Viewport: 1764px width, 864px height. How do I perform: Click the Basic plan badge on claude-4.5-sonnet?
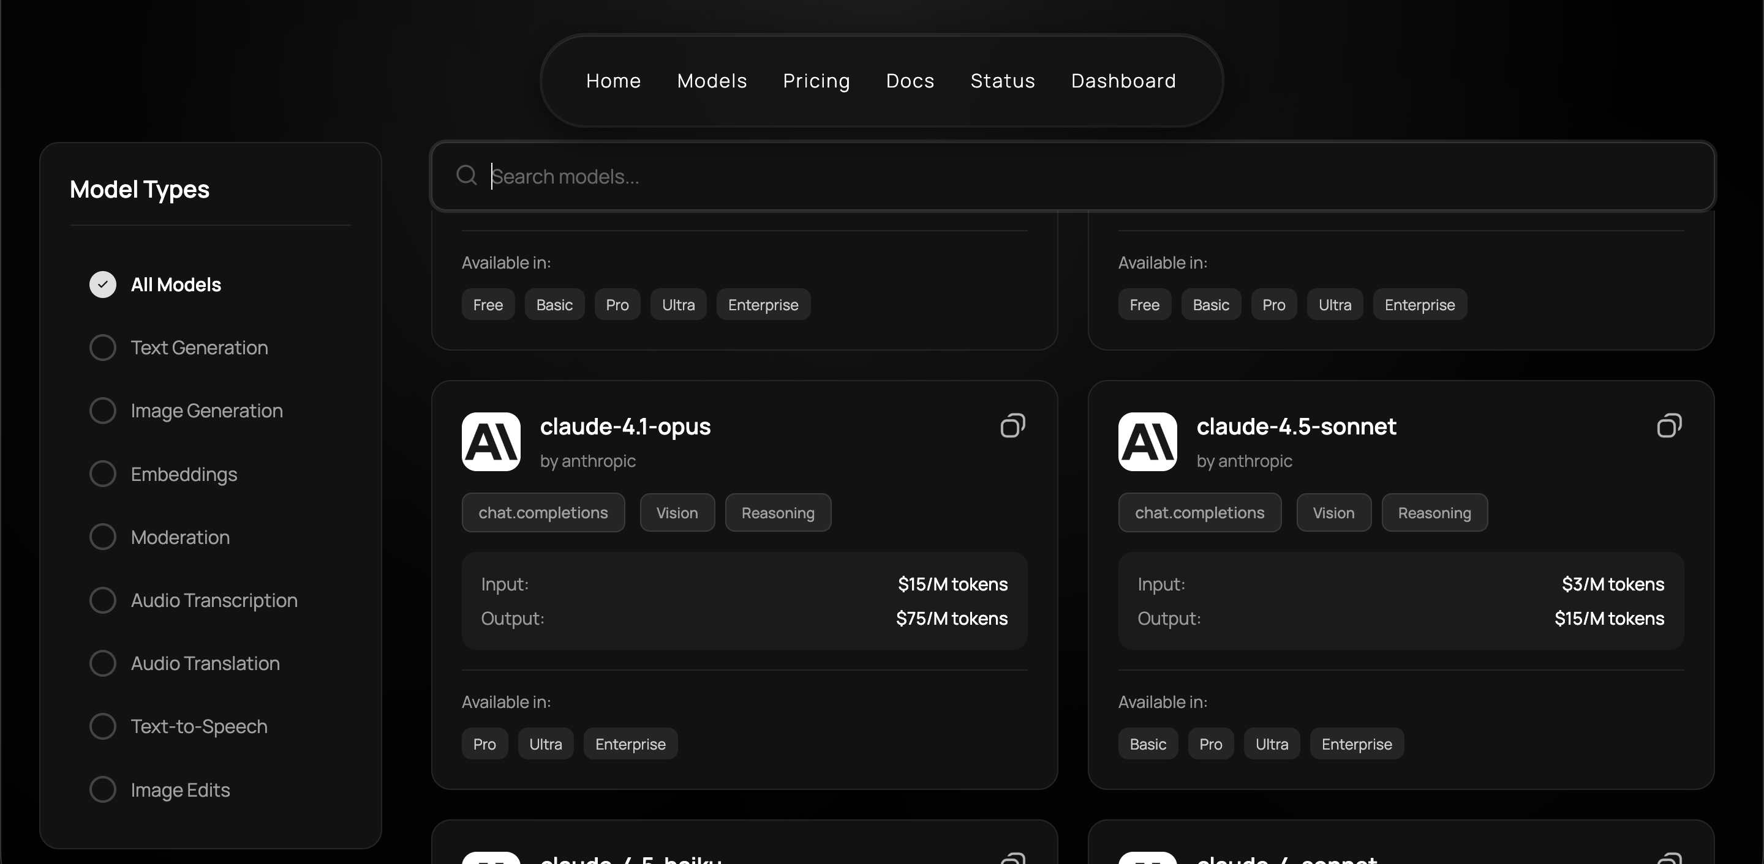click(1148, 744)
